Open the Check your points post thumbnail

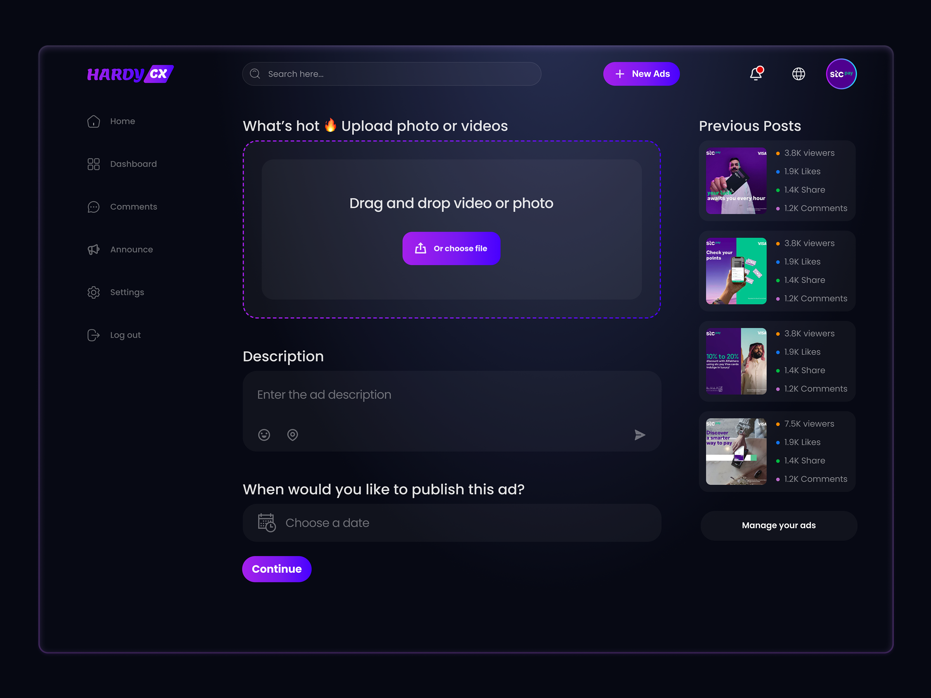(x=736, y=271)
